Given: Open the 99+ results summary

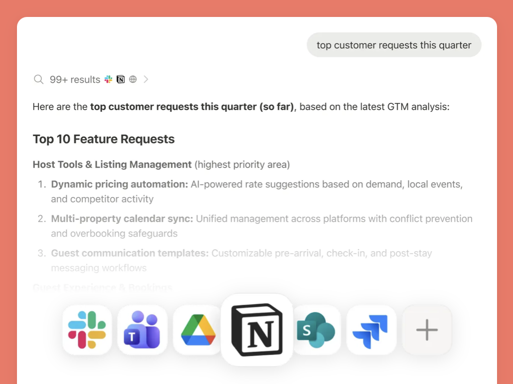Looking at the screenshot, I should (x=75, y=79).
